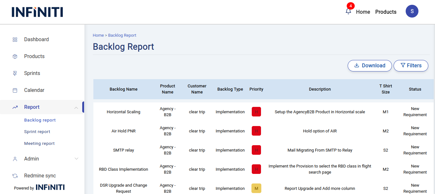Viewport: 435px width, 194px height.
Task: Collapse the Report menu chevron
Action: coord(76,108)
